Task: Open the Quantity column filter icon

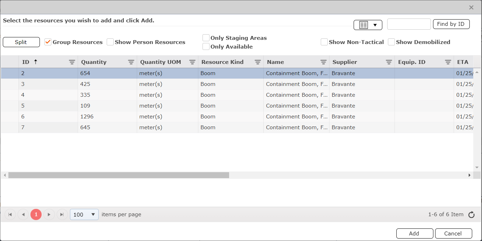Action: coord(131,62)
